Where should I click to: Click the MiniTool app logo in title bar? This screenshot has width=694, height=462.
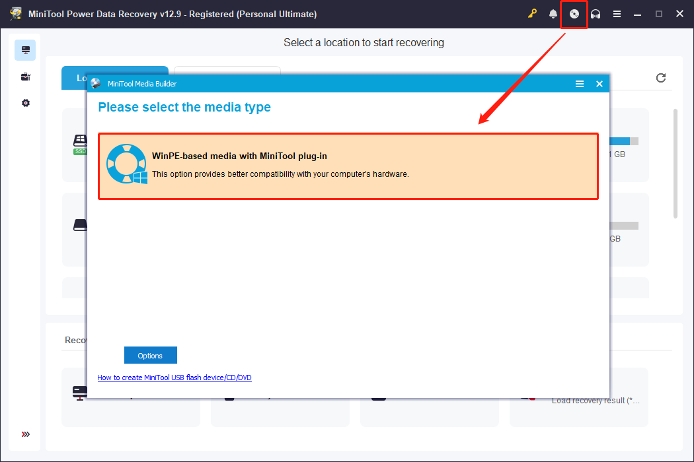16,14
